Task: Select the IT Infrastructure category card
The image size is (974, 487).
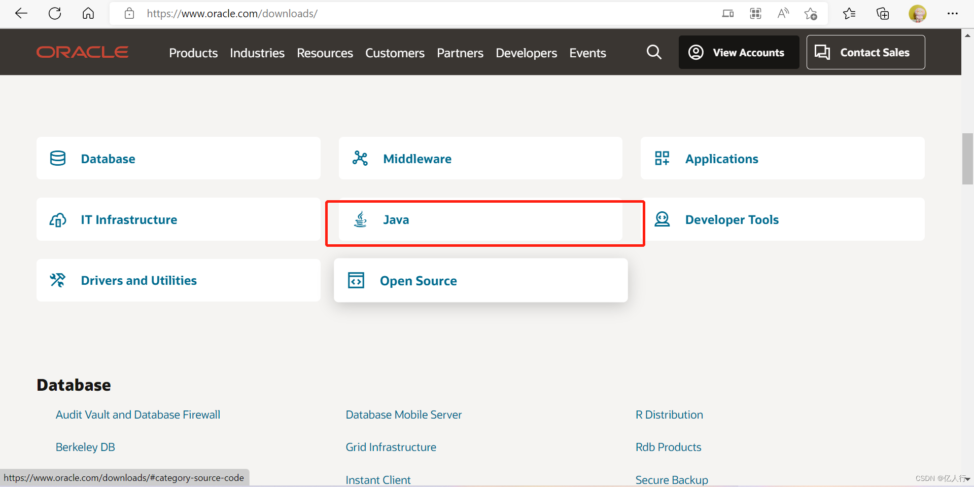Action: point(179,219)
